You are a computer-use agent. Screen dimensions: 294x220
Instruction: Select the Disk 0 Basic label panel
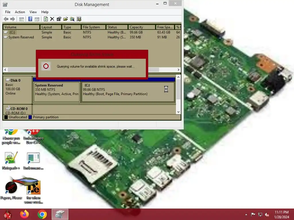18,90
